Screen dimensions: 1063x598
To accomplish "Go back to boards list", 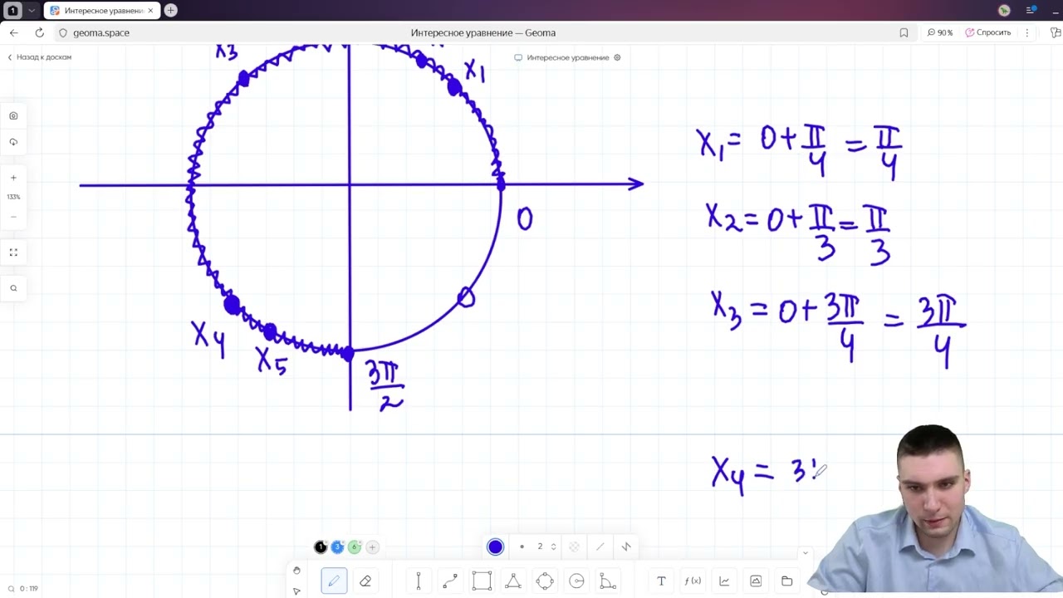I will [40, 57].
